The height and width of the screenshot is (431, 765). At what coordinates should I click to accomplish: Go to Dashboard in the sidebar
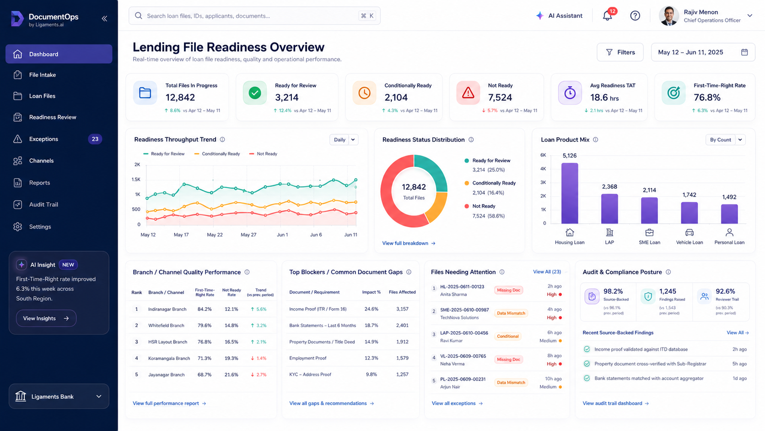59,54
